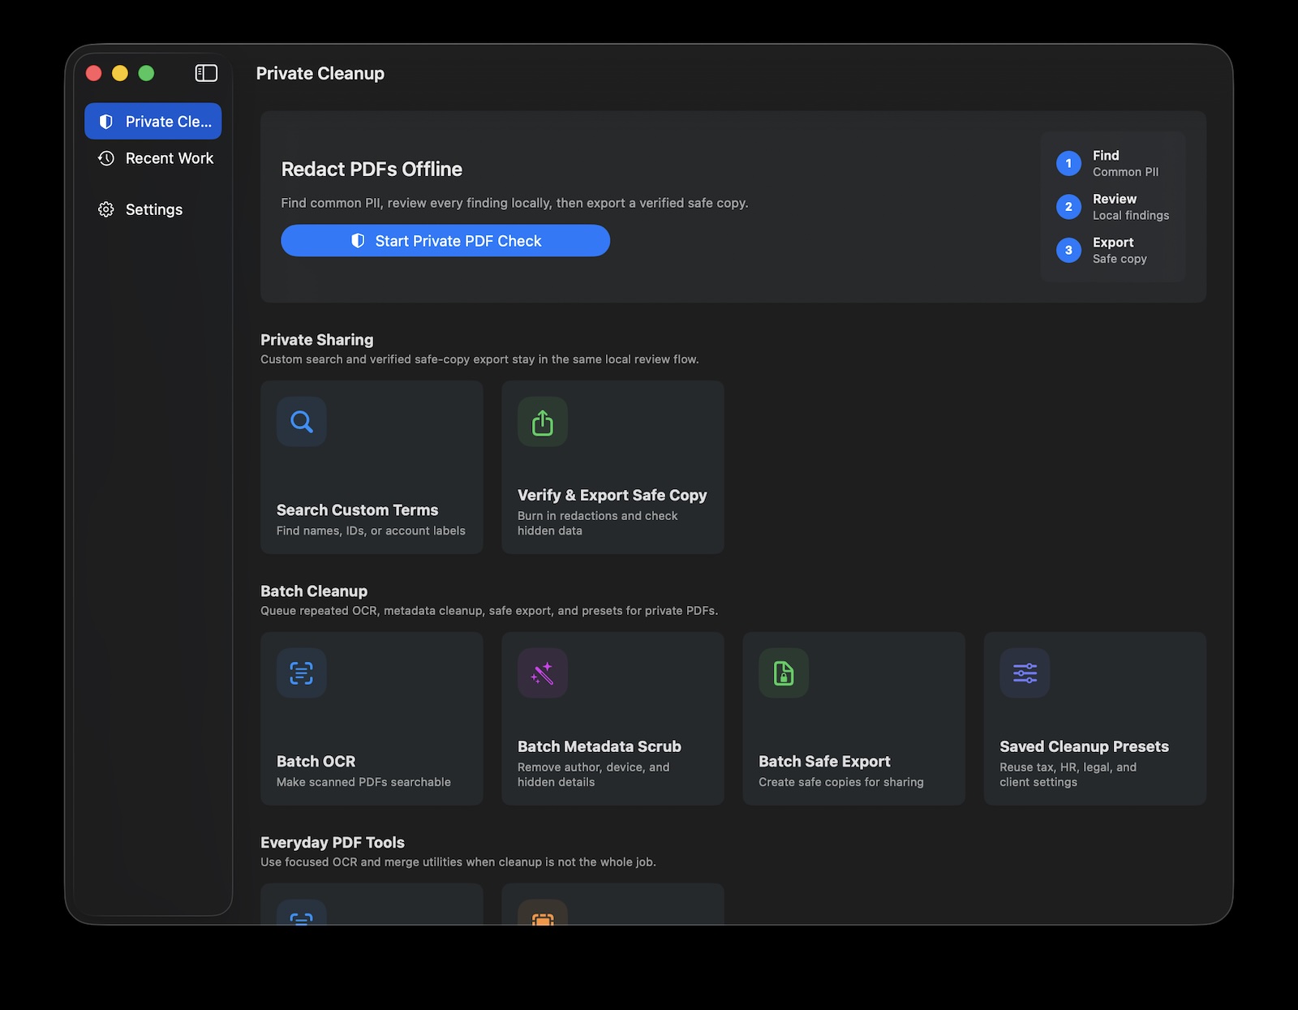Click the shield icon in Start button

pyautogui.click(x=358, y=241)
